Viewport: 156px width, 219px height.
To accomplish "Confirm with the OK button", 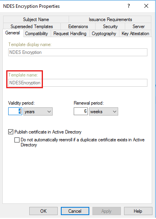I will point(43,211).
